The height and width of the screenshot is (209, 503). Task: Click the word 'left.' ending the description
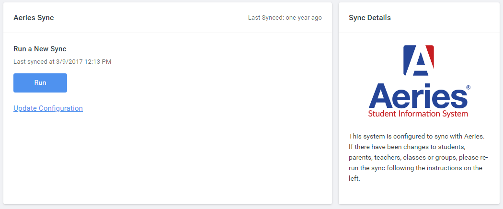click(354, 178)
